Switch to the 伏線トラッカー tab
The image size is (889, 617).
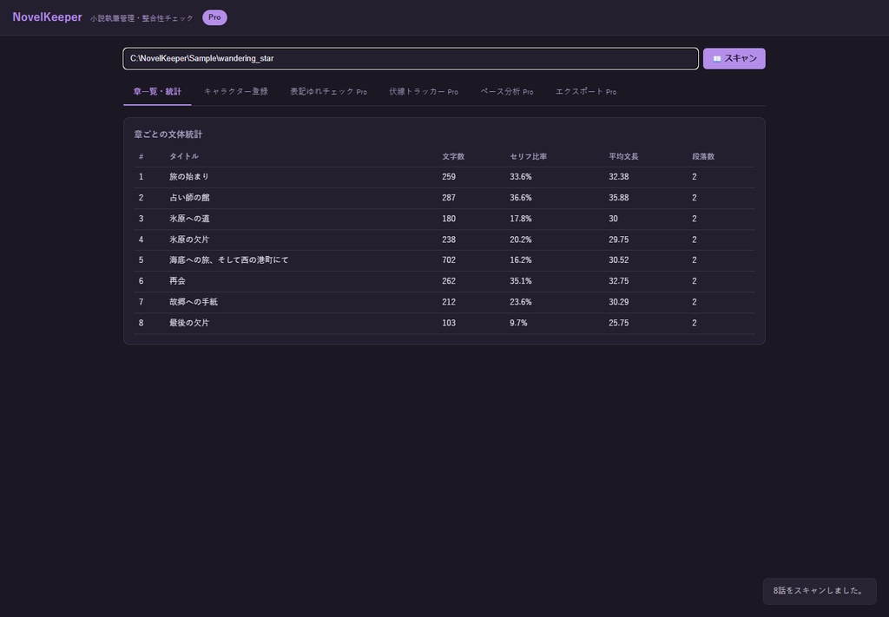424,91
